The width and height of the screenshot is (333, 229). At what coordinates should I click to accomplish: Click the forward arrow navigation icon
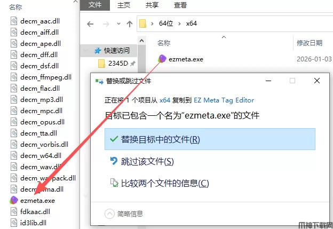(x=106, y=24)
